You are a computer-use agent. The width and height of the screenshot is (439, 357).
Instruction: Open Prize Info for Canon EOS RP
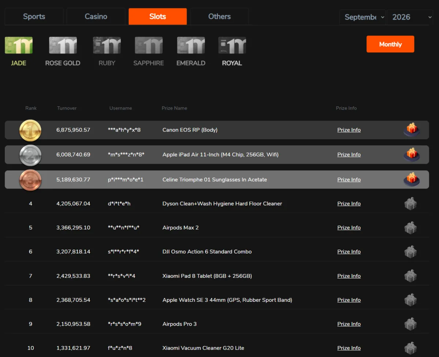pos(349,130)
